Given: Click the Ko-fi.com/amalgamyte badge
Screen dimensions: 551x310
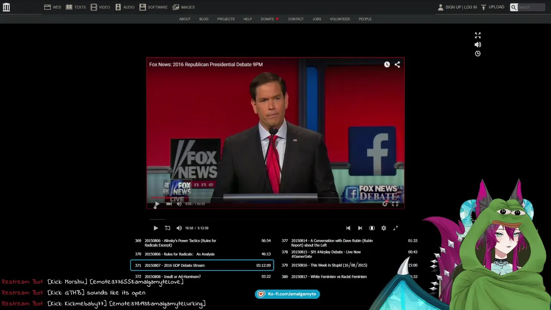Looking at the screenshot, I should pos(288,294).
